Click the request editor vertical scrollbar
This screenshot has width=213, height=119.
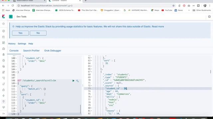coord(81,109)
